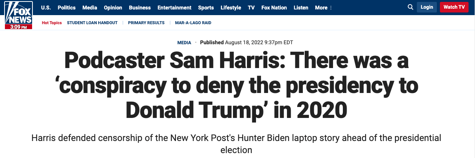Click the Login button
This screenshot has height=158, width=475.
pos(427,7)
